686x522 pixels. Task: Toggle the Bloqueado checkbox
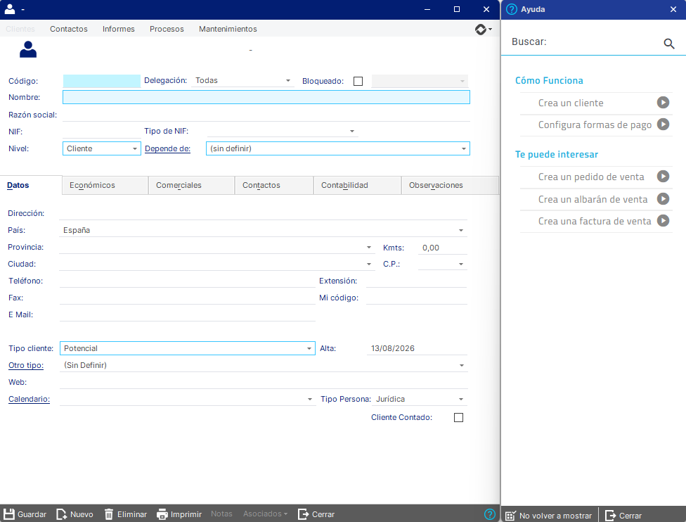click(358, 82)
